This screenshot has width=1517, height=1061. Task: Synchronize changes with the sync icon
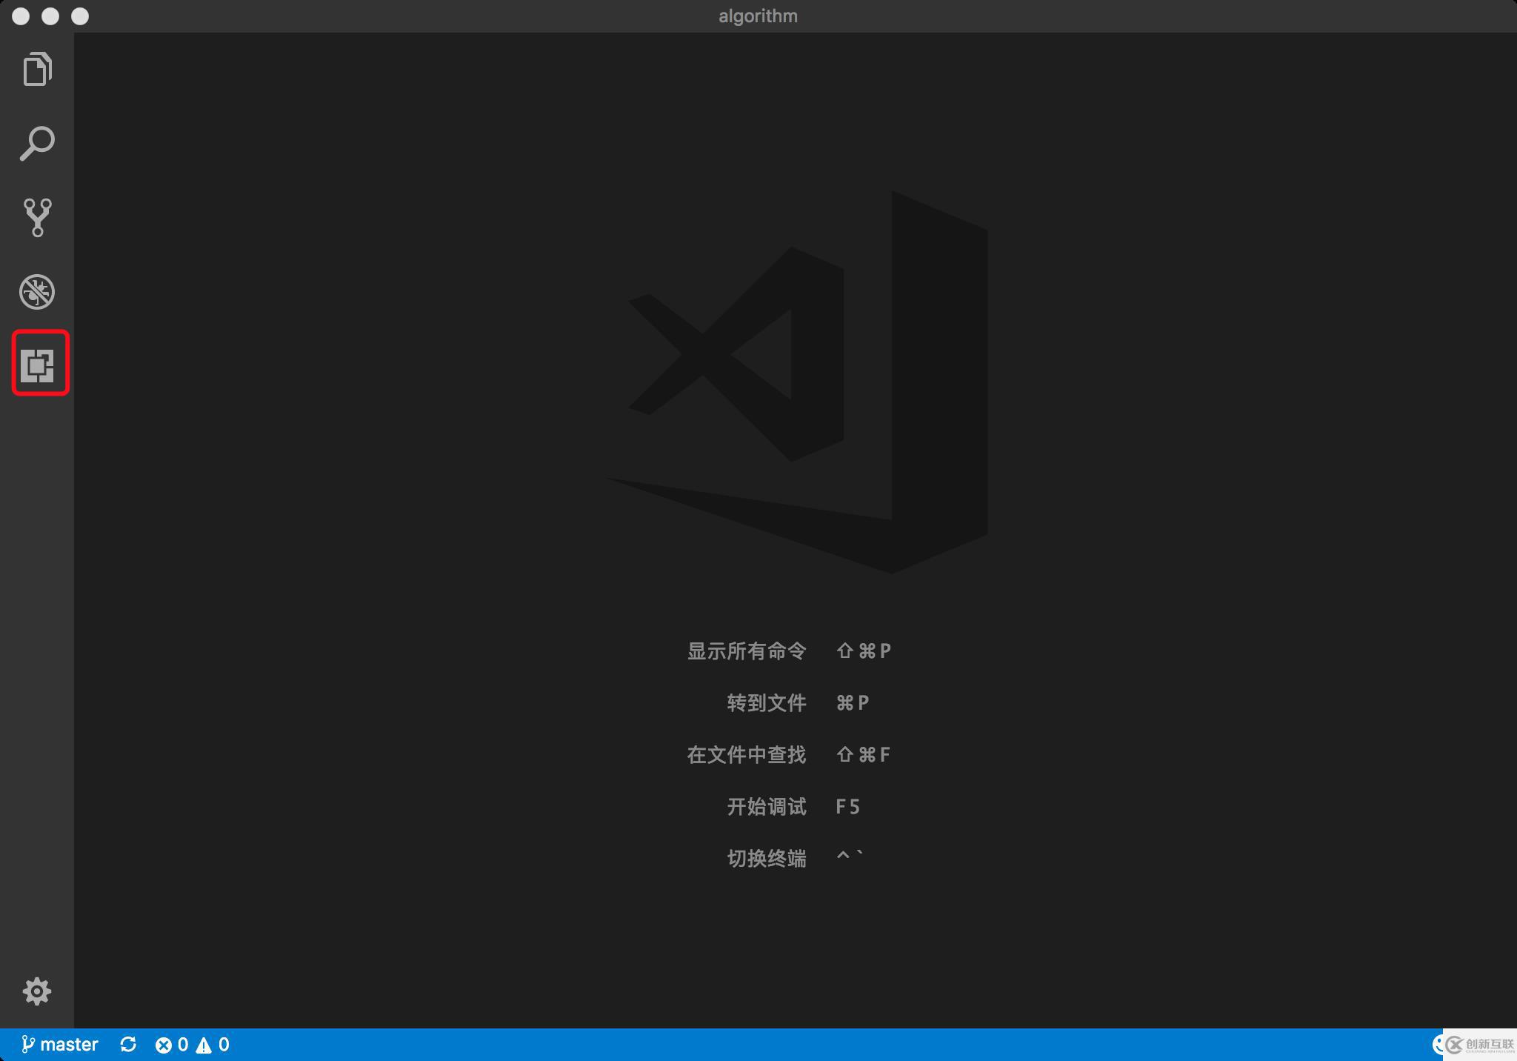click(128, 1044)
